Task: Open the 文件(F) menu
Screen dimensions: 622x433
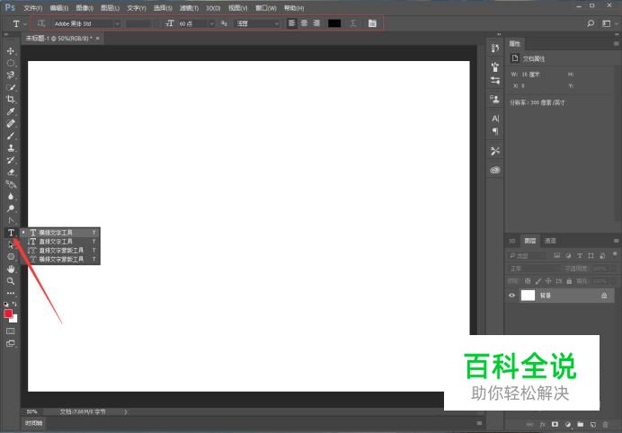Action: pos(32,7)
